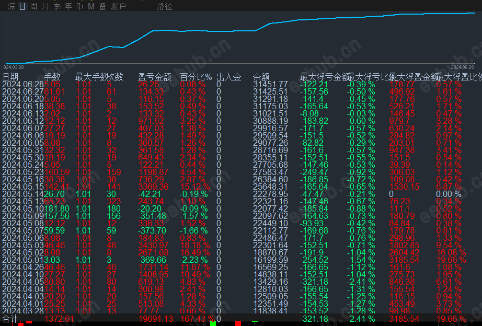482x326 pixels.
Task: Click the loss amount -42.21
Action: (150, 194)
